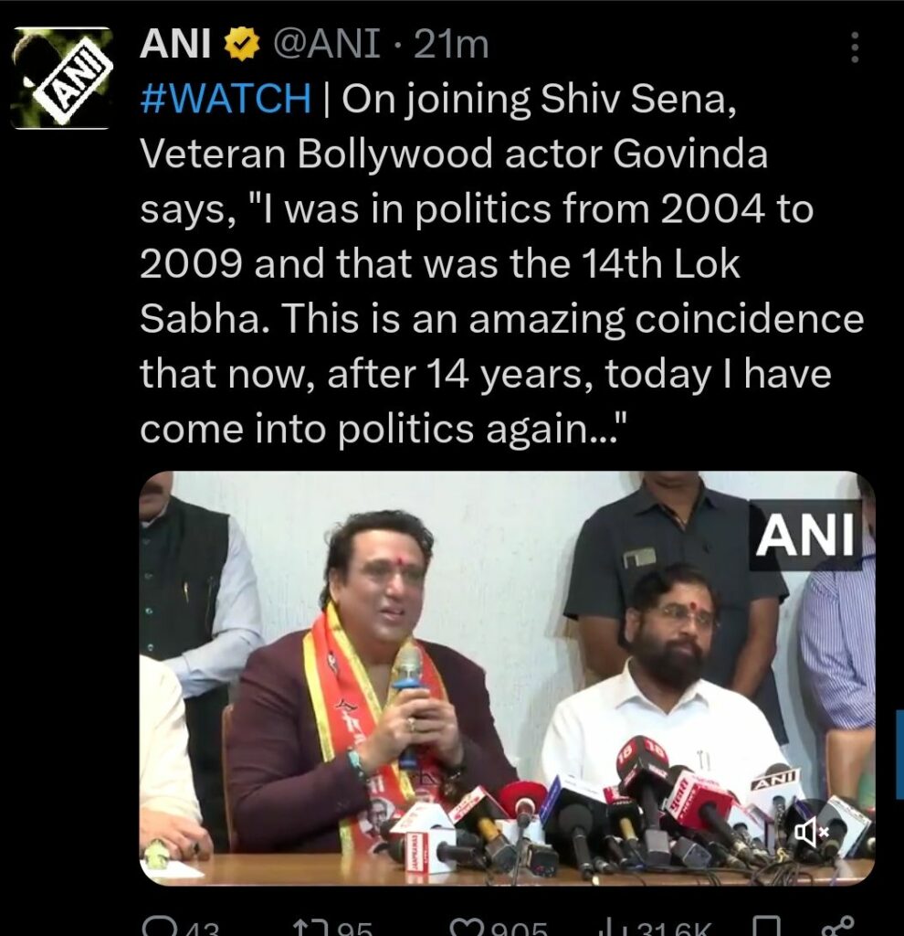Open the tweet's three-dot more menu
The image size is (904, 936).
click(854, 48)
